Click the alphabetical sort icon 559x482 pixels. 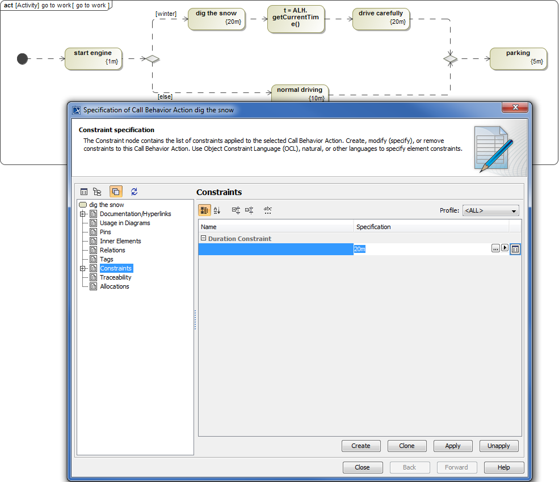[217, 210]
